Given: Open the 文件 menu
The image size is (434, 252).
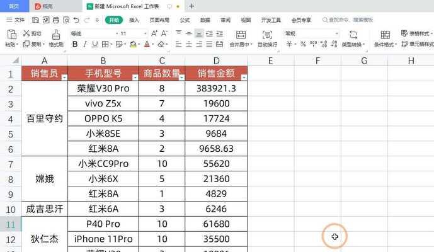Looking at the screenshot, I should [16, 20].
